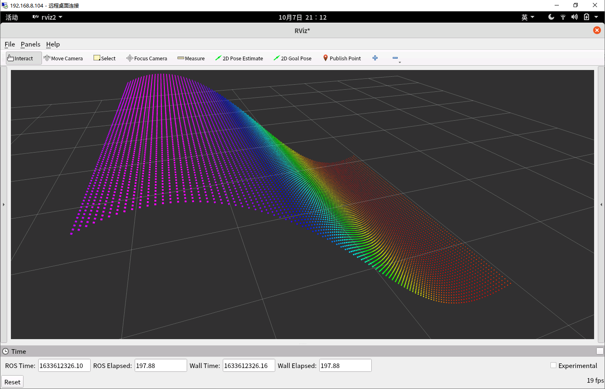Screen dimensions: 605x389
Task: Click the blue minus remove-tool icon
Action: click(x=395, y=58)
